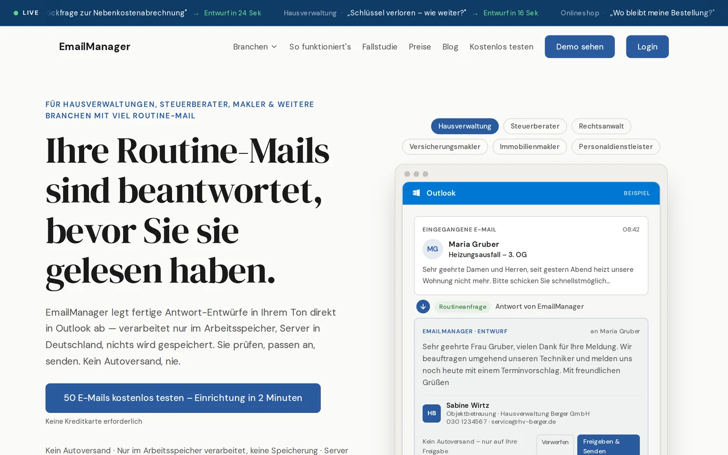Click the Routineanfrage tag label
Screen dimensions: 728x455
[463, 307]
